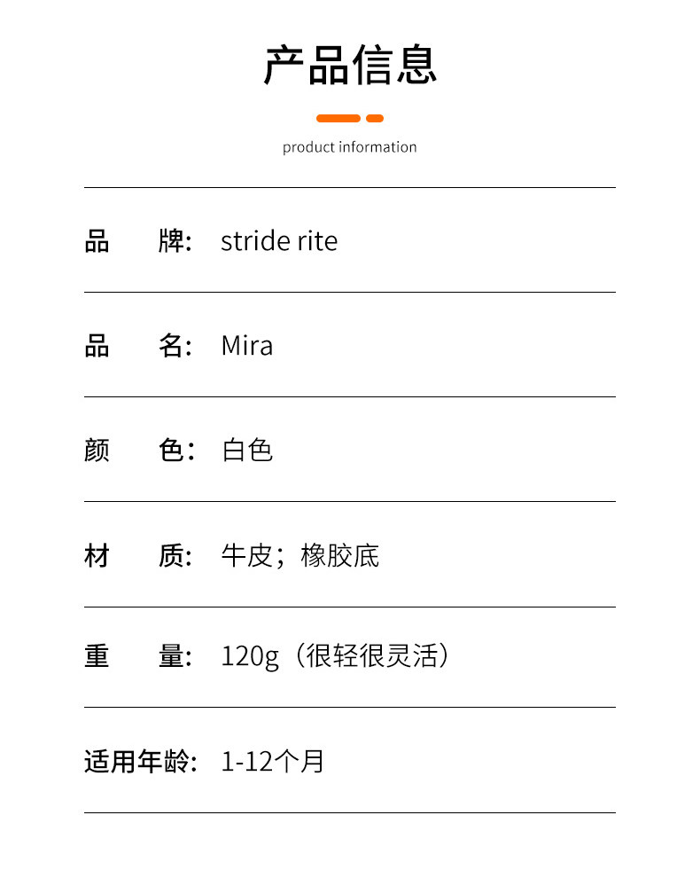Select the 白色 color value
The height and width of the screenshot is (870, 700).
[246, 451]
